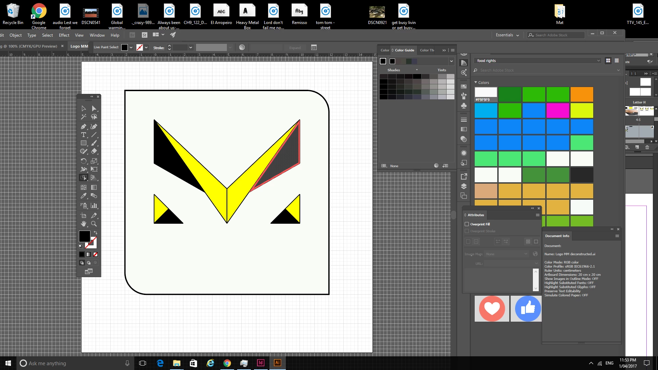Select the Hand tool
The height and width of the screenshot is (370, 658).
83,224
